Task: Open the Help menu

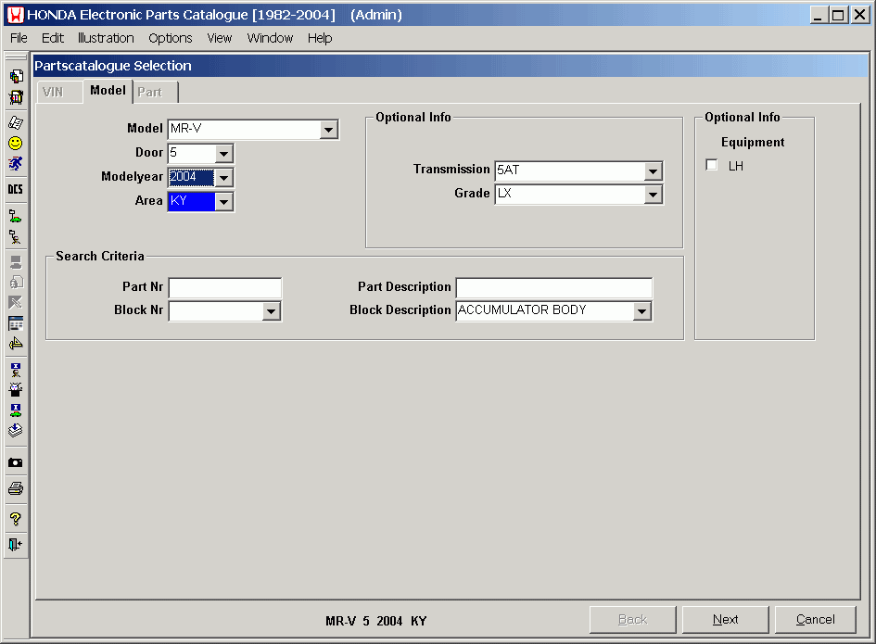Action: 320,38
